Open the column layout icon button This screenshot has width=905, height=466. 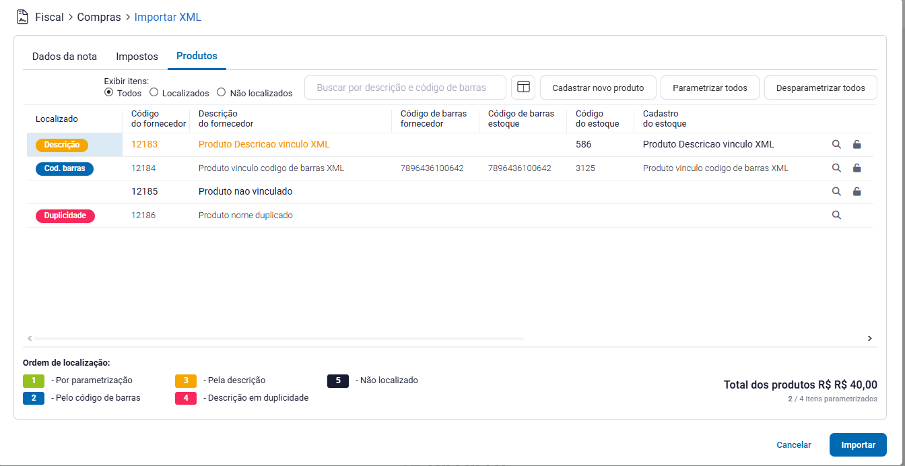click(523, 88)
